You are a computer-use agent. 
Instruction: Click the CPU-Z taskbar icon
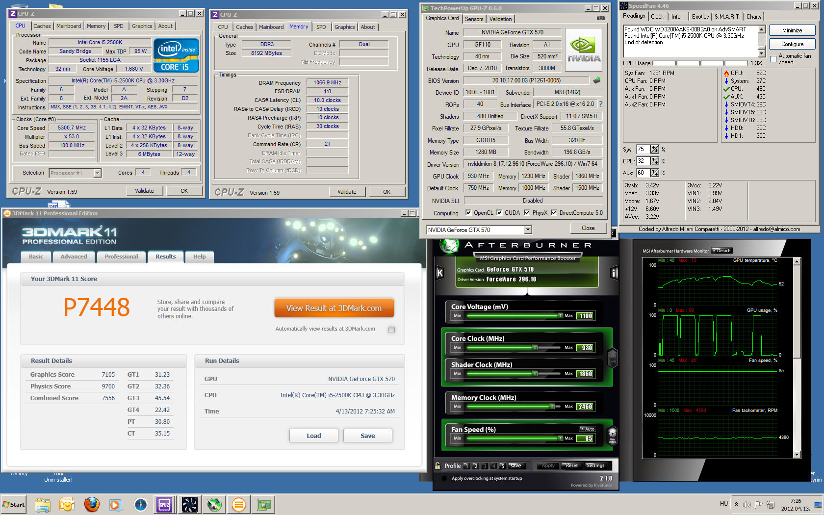click(x=164, y=504)
